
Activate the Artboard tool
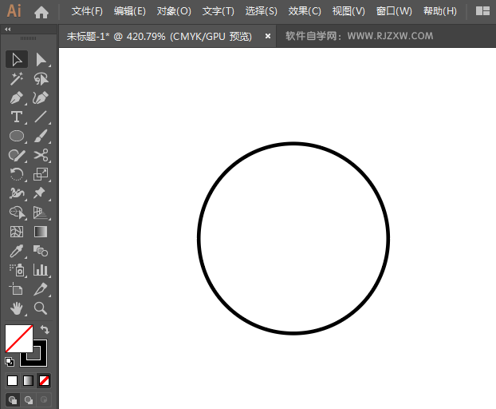17,289
